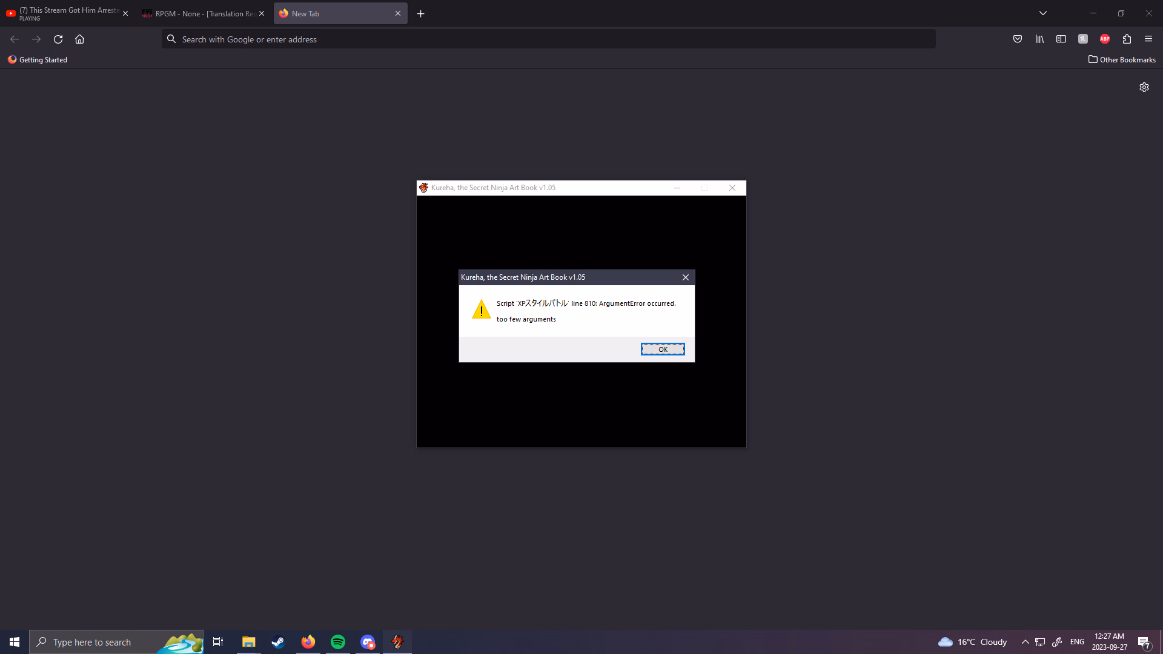
Task: Open the Firefox hamburger menu
Action: (1148, 39)
